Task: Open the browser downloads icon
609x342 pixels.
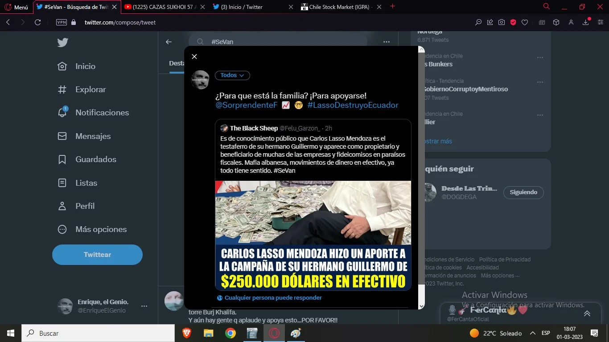Action: [x=586, y=22]
